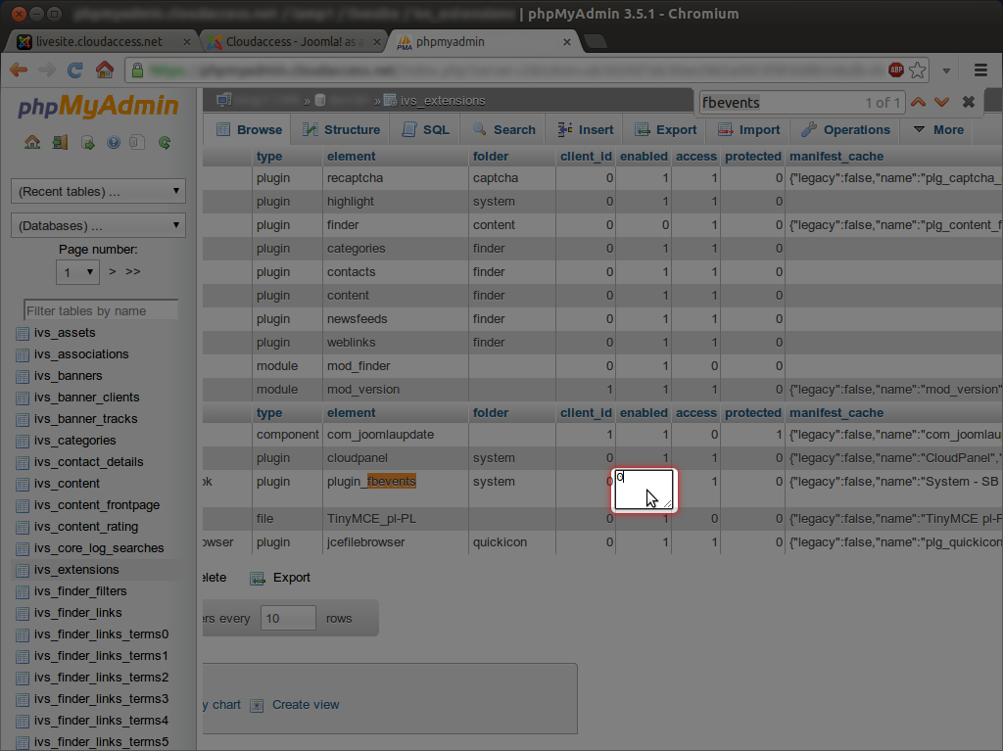This screenshot has width=1003, height=751.
Task: Close the find bar
Action: (x=969, y=102)
